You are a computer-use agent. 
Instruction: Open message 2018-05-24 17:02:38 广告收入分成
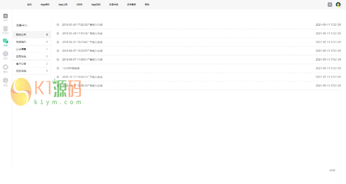tap(82, 25)
